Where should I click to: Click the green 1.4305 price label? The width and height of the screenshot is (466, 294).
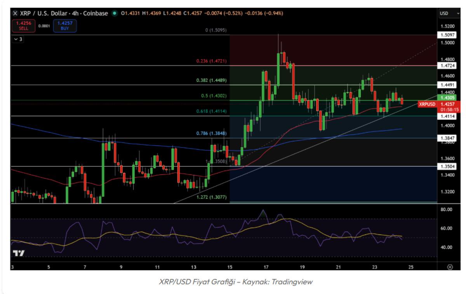coord(446,97)
